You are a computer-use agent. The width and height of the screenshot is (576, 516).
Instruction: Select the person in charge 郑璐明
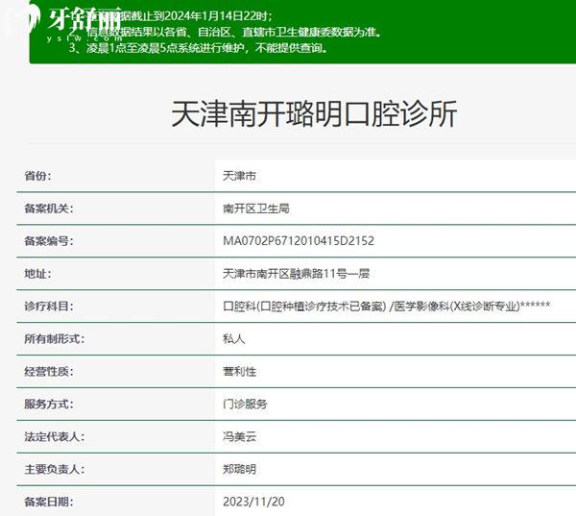[239, 469]
